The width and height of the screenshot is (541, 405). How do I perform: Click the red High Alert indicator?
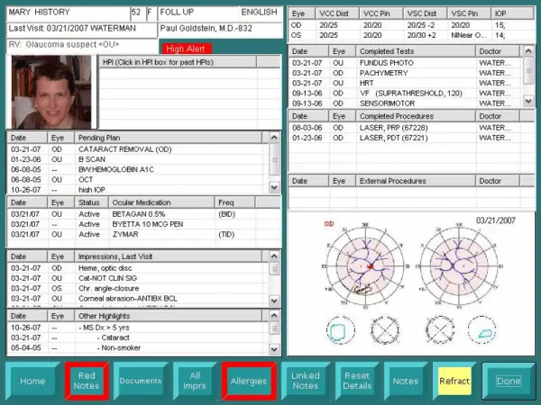(x=185, y=48)
